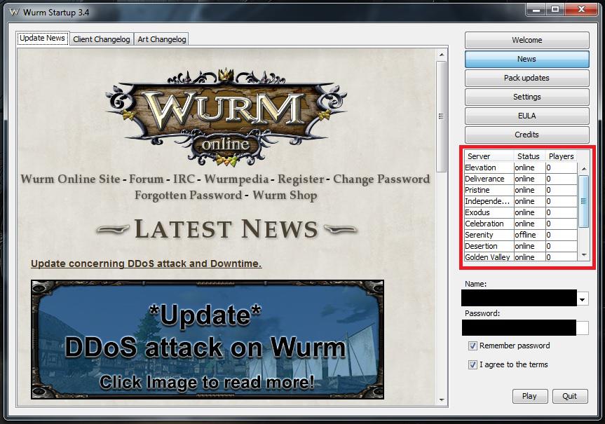Open the Wurmpedia link
This screenshot has height=424, width=605.
click(x=236, y=179)
